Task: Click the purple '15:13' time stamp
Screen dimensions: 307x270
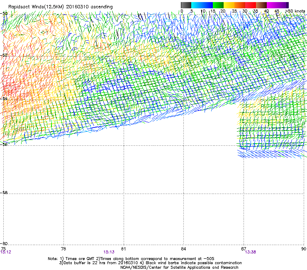Action: [109, 252]
